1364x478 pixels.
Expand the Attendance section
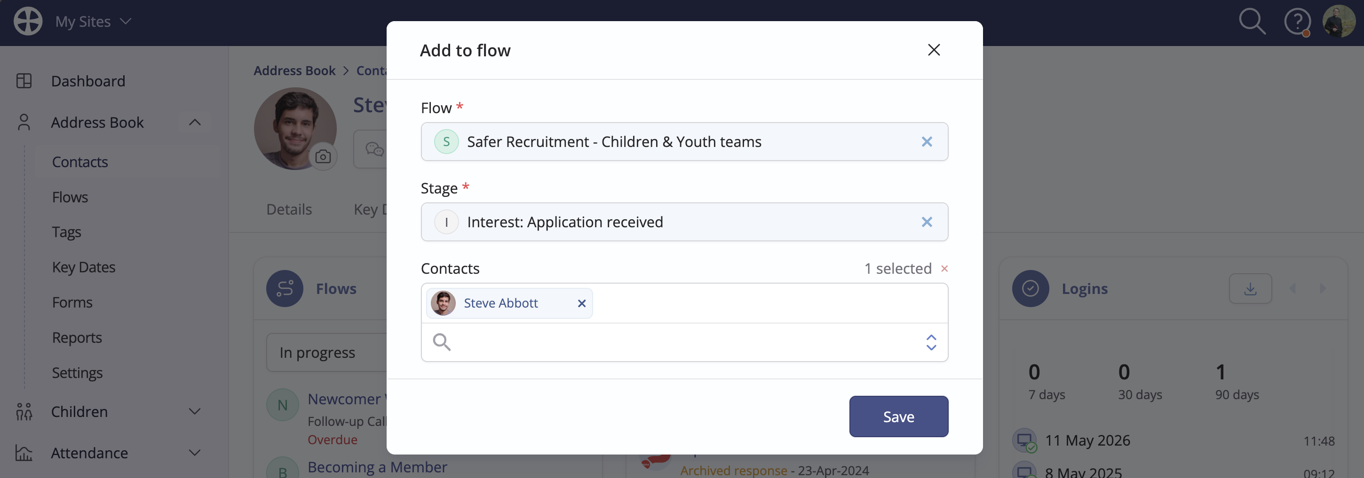(195, 453)
